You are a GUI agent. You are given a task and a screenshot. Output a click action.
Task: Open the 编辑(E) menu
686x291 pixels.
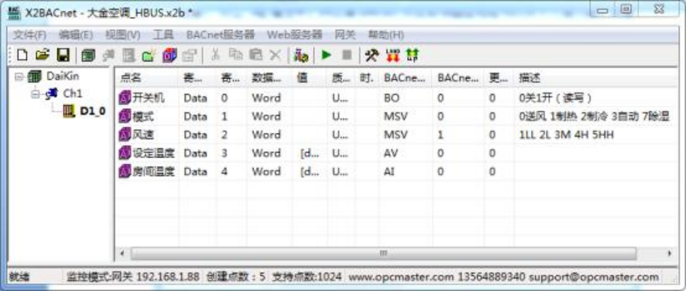point(76,35)
